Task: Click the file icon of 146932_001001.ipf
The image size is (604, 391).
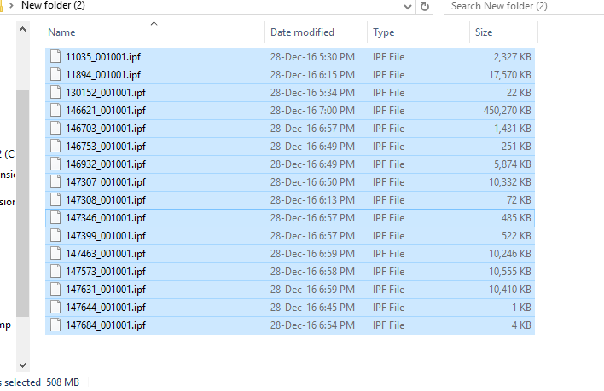Action: click(x=55, y=164)
